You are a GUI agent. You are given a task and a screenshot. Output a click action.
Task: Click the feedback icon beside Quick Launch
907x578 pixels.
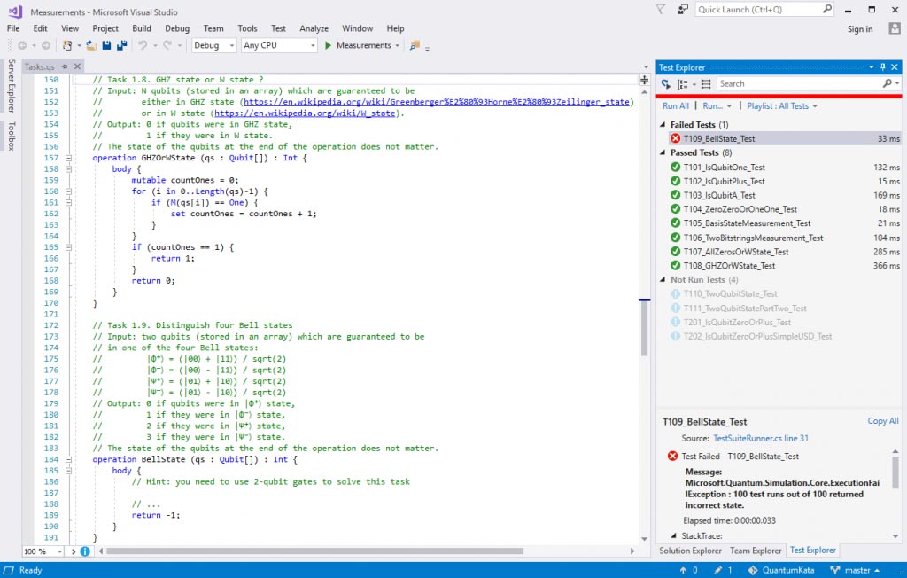click(683, 10)
